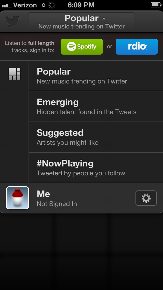Image resolution: width=163 pixels, height=290 pixels.
Task: Sign in with the Spotify button
Action: (x=82, y=47)
